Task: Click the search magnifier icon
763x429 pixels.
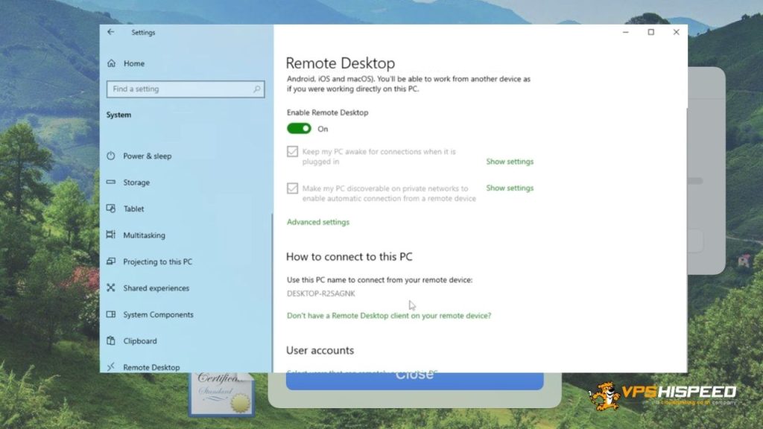Action: coord(257,89)
